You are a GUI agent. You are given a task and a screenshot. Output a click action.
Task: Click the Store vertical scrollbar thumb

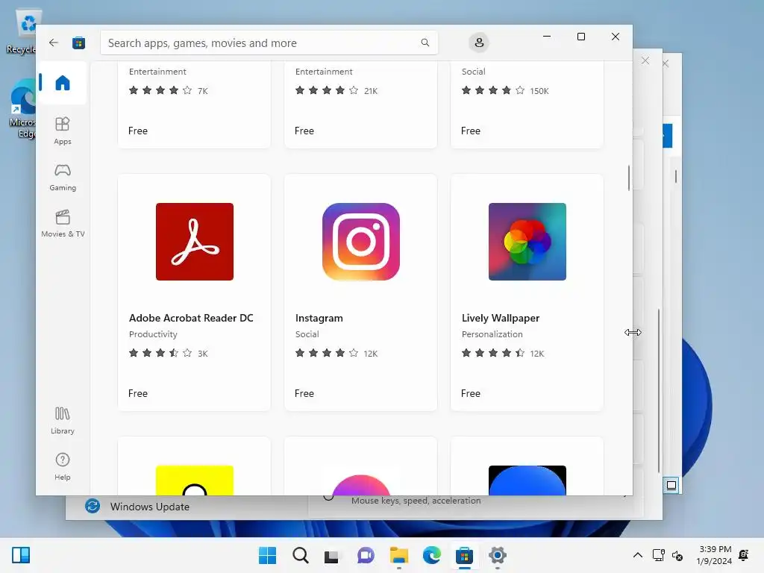(628, 178)
